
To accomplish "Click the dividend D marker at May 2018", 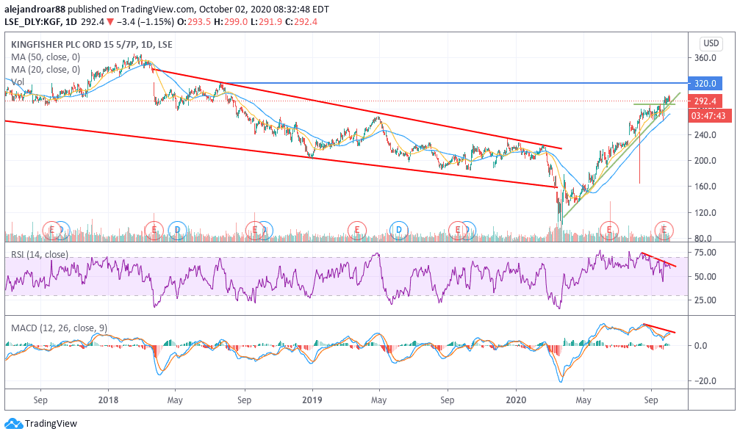I will [x=177, y=231].
